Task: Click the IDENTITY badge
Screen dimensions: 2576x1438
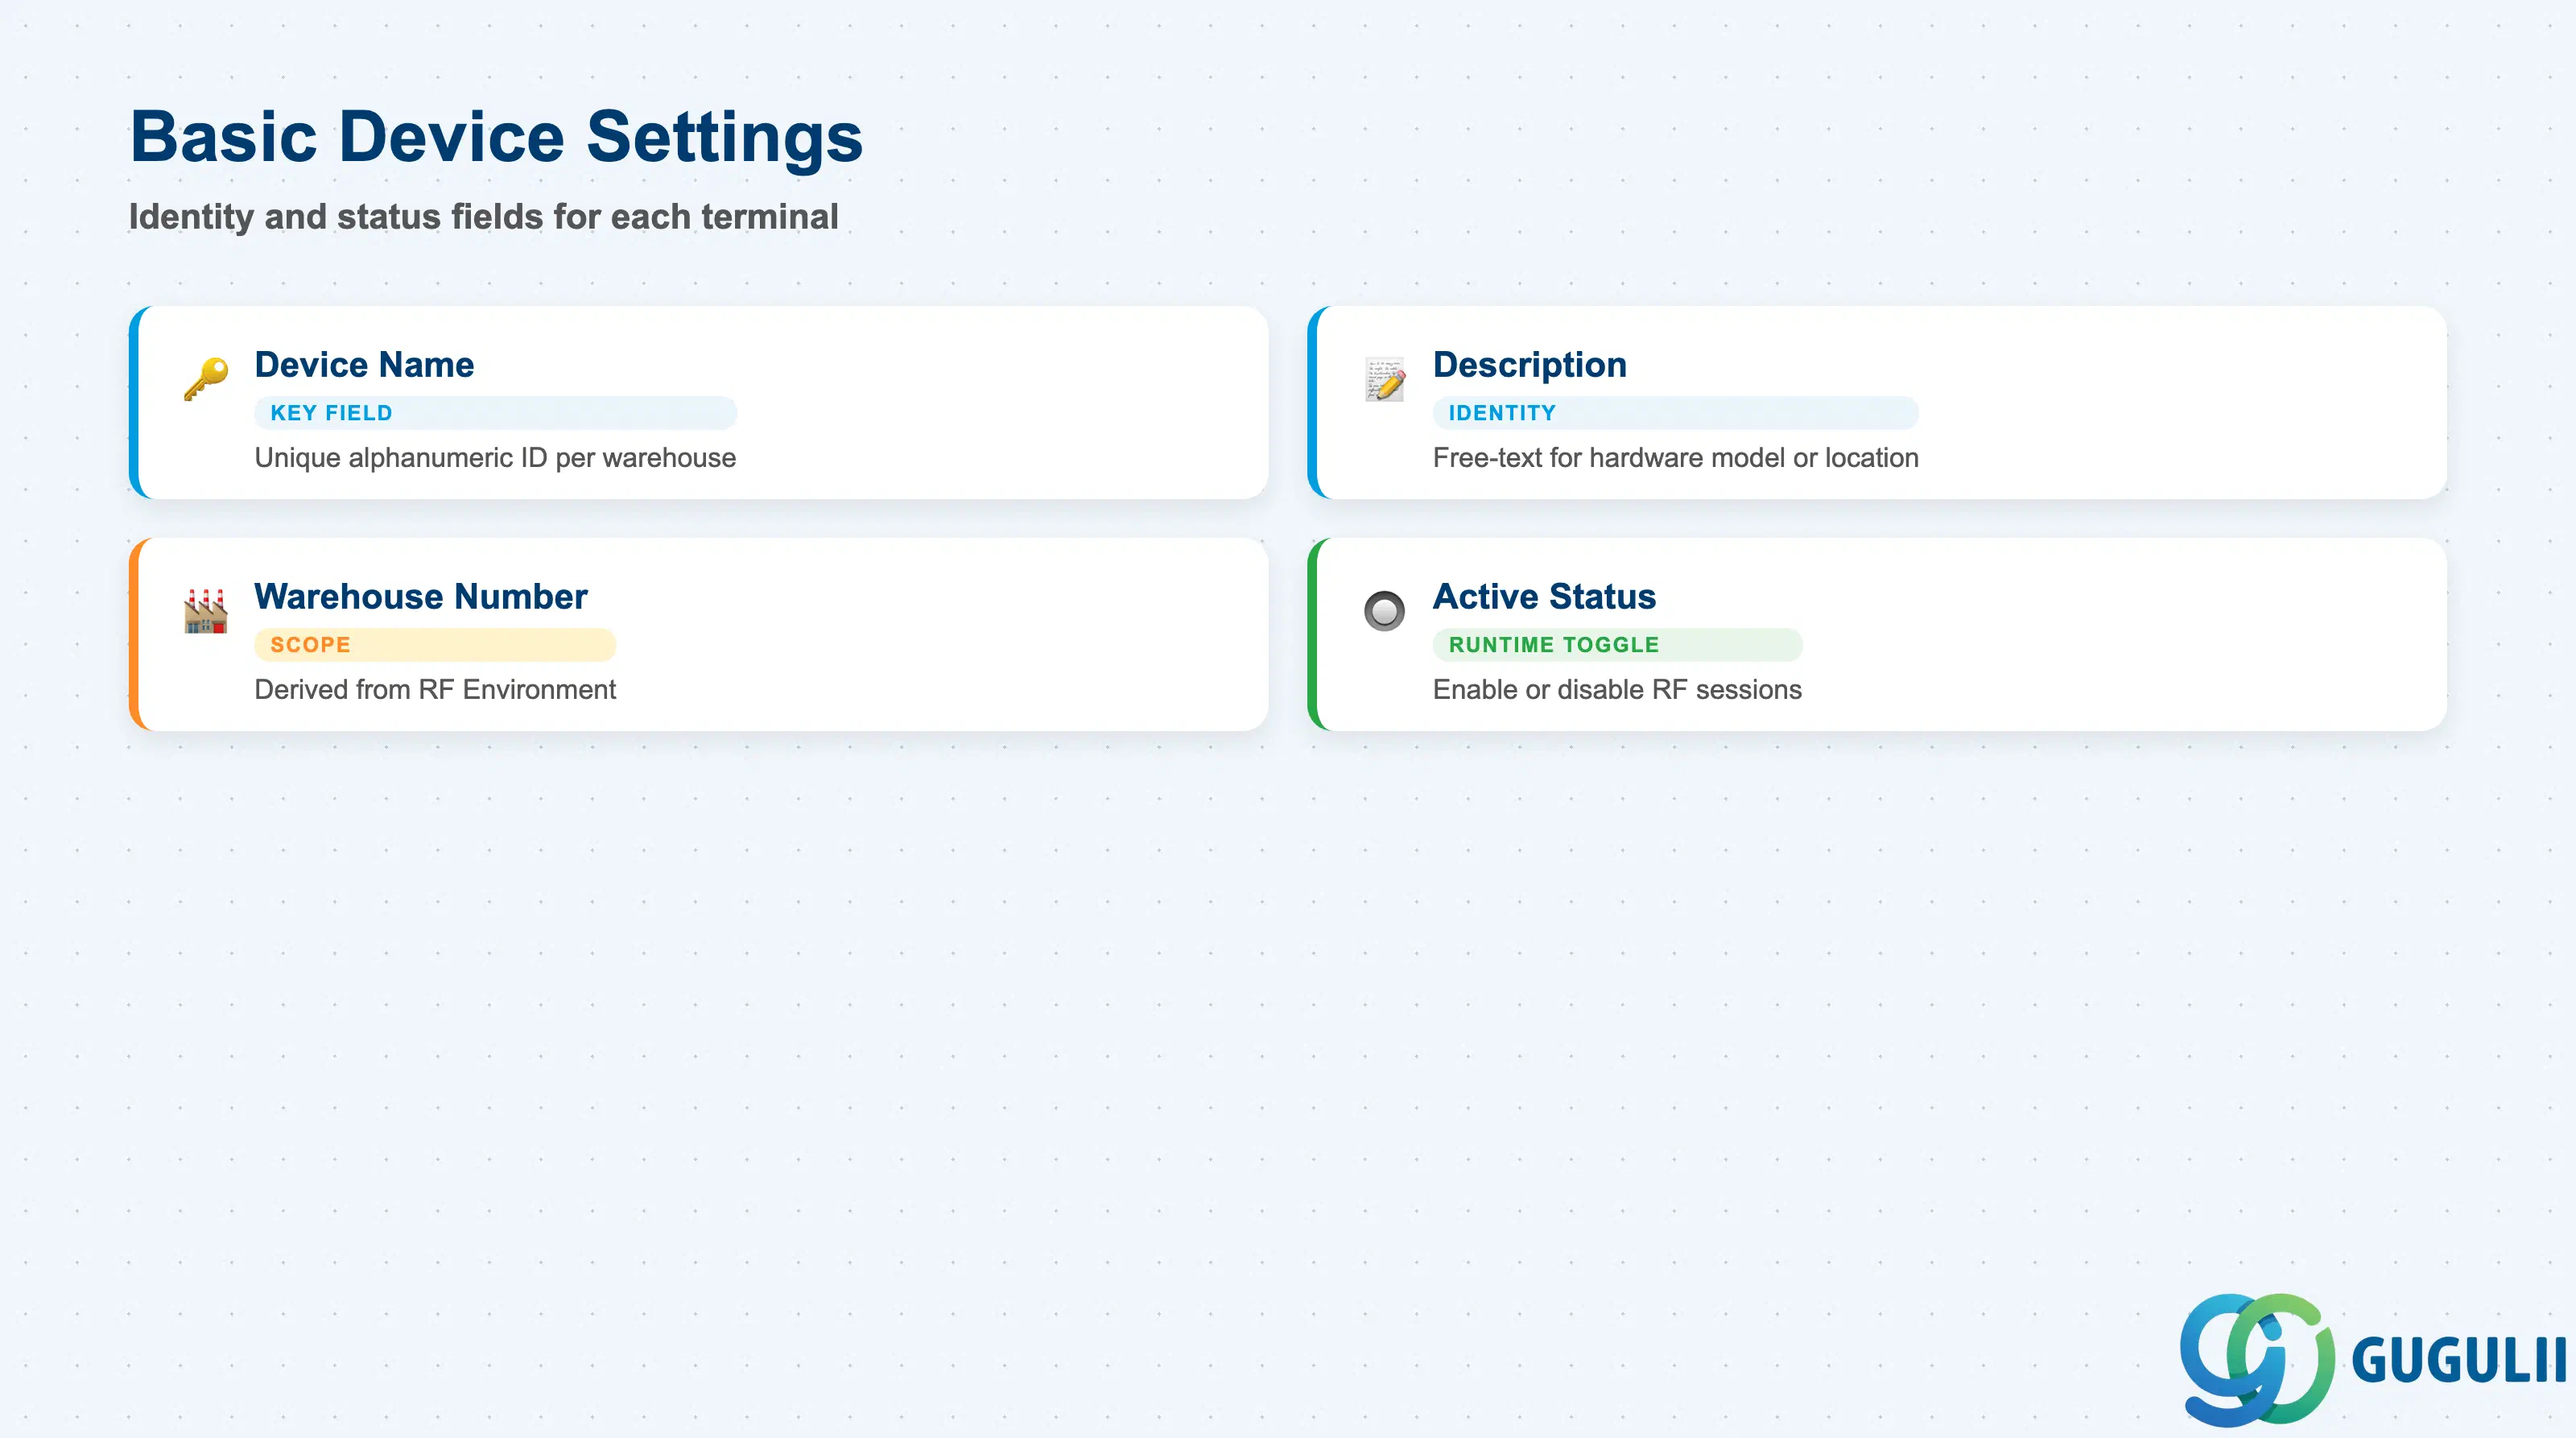Action: click(x=1676, y=413)
